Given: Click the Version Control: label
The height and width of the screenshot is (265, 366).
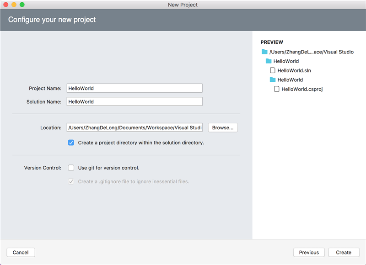Looking at the screenshot, I should pyautogui.click(x=43, y=168).
